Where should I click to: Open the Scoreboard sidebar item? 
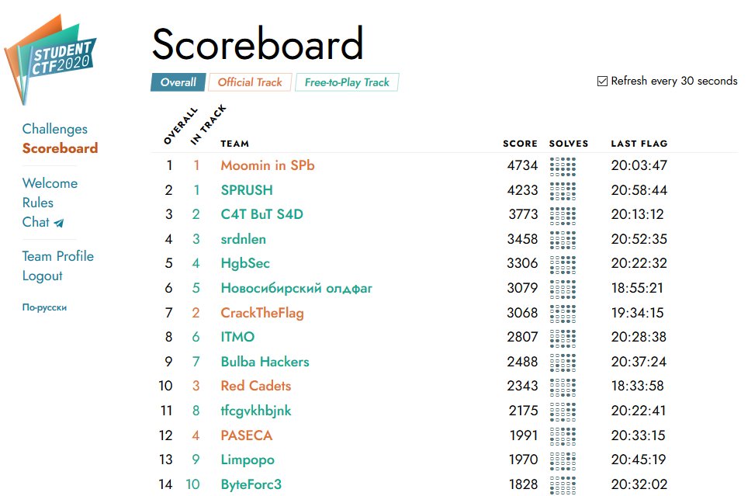click(60, 148)
